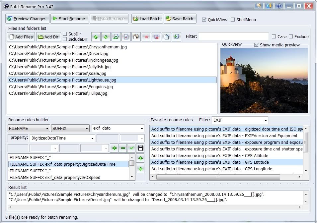The width and height of the screenshot is (317, 223).
Task: Click the green minus remove rule icon
Action: click(123, 148)
